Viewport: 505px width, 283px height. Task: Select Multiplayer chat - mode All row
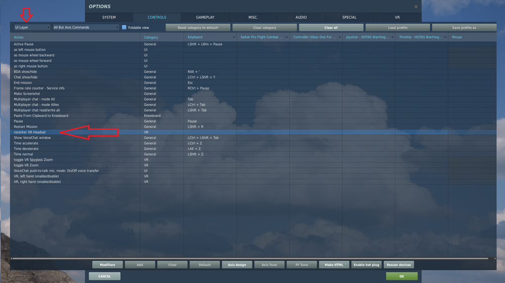tap(253, 99)
